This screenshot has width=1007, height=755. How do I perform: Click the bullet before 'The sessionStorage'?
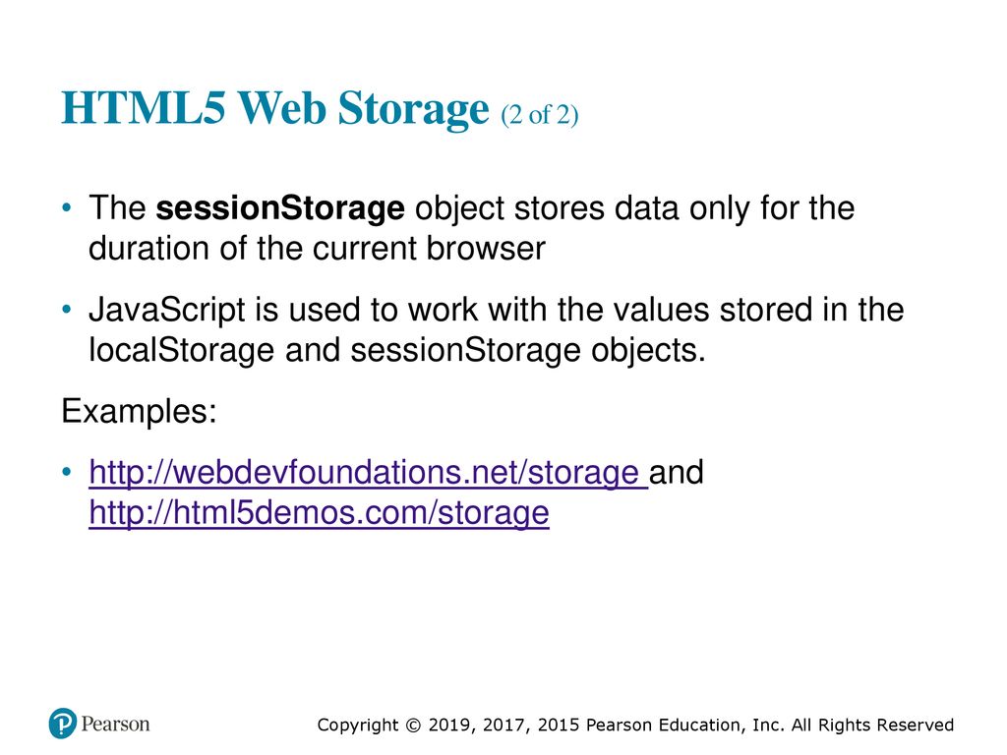66,208
